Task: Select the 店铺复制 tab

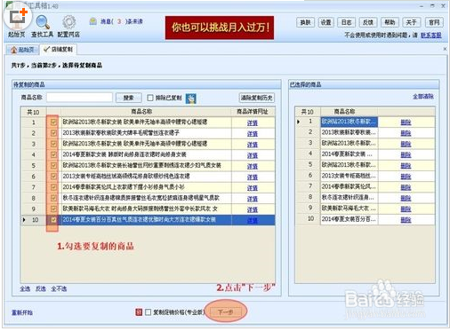Action: click(59, 50)
